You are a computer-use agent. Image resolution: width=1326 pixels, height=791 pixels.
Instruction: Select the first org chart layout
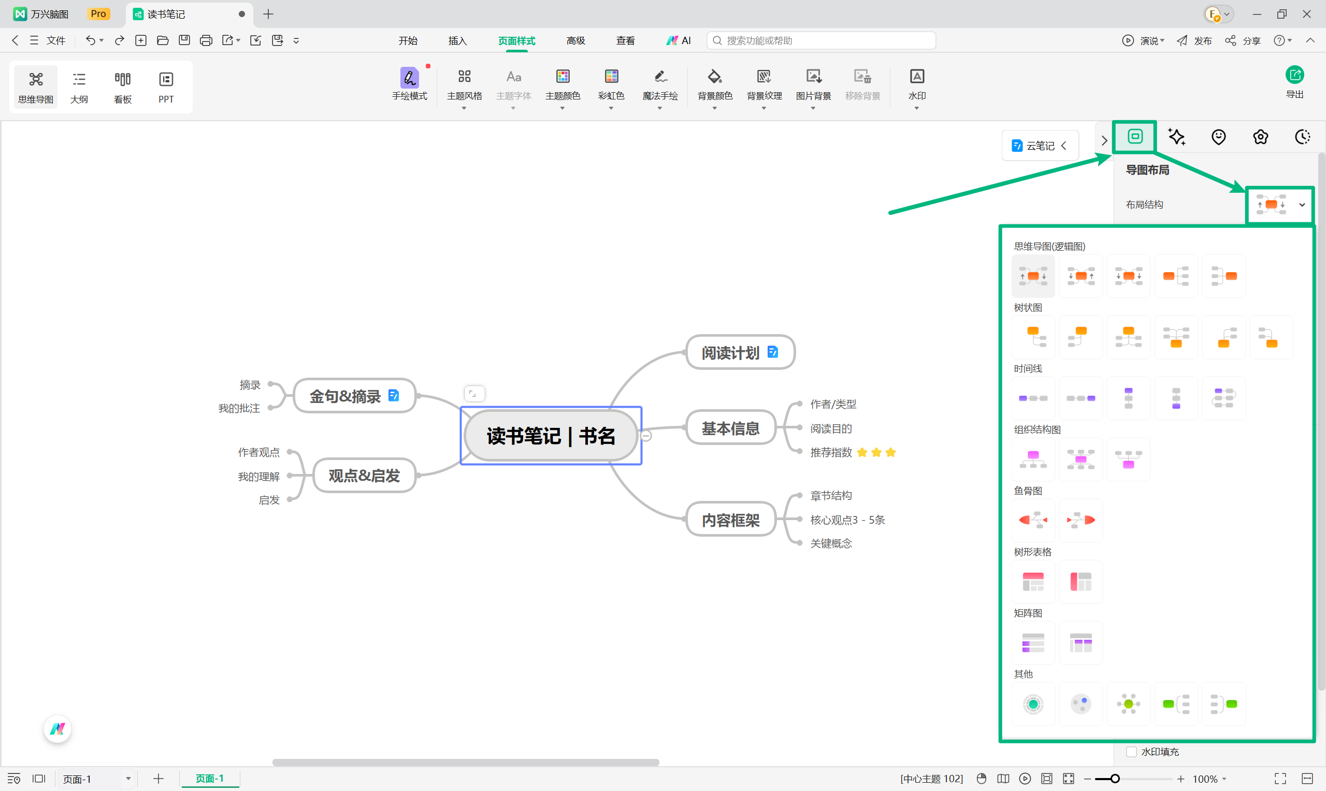click(x=1033, y=459)
